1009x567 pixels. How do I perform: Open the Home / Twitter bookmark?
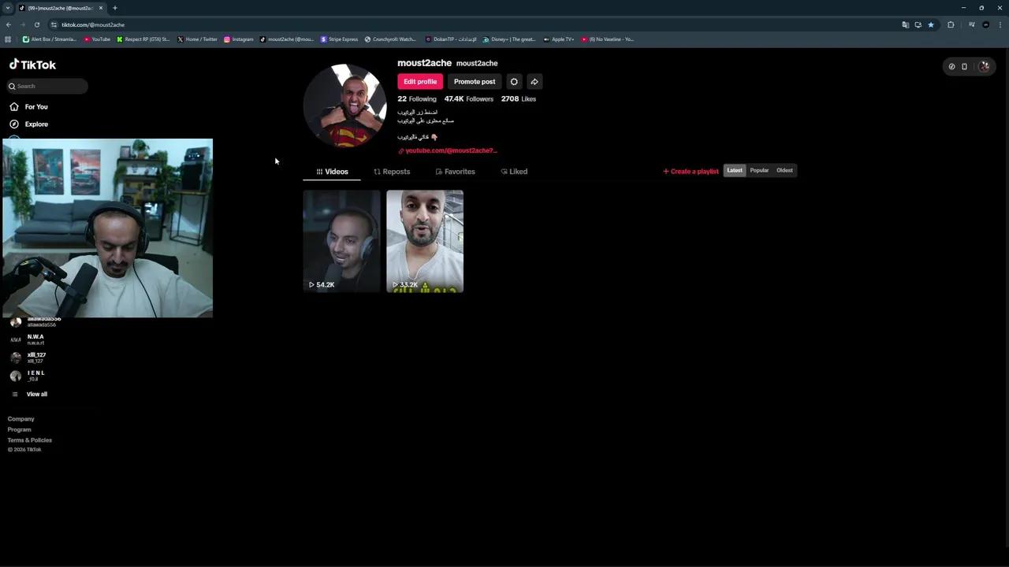click(x=197, y=39)
